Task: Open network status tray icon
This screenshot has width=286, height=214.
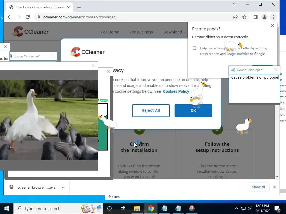Action: click(243, 208)
